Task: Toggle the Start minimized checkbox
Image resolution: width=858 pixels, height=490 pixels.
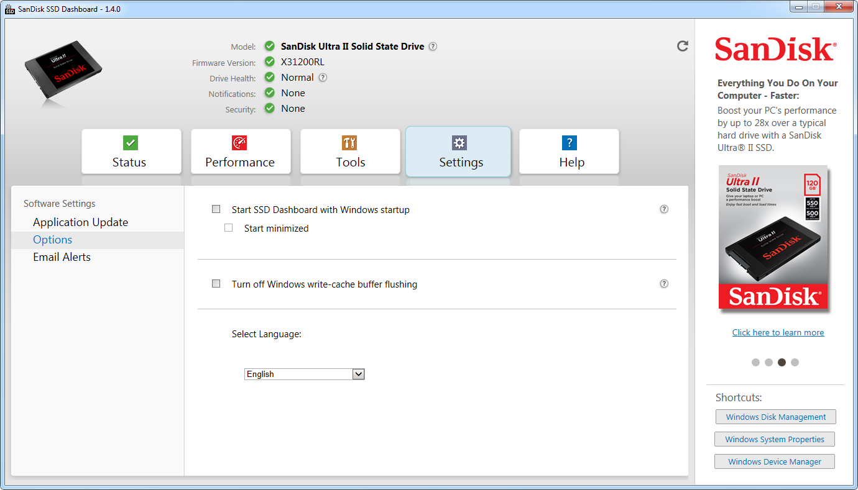Action: [229, 228]
